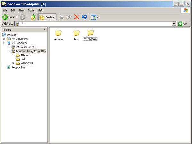The height and width of the screenshot is (144, 192).
Task: Open the File menu
Action: click(5, 11)
